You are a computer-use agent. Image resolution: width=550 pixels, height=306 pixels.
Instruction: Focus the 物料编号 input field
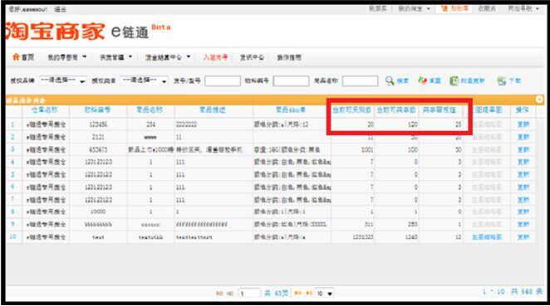coord(291,81)
